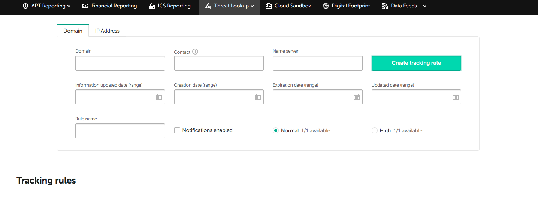Expand the Data Feeds dropdown chevron
538x200 pixels.
(424, 6)
